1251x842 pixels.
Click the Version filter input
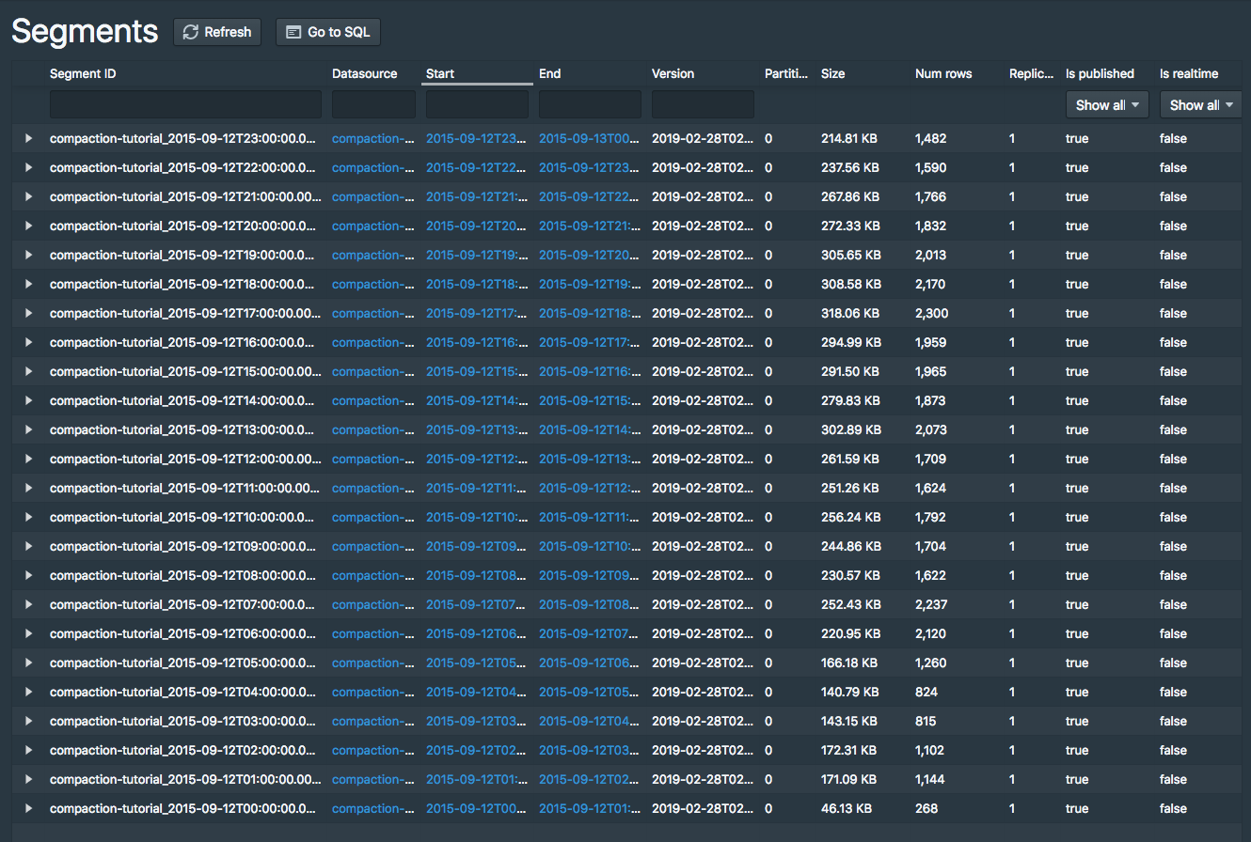point(702,104)
